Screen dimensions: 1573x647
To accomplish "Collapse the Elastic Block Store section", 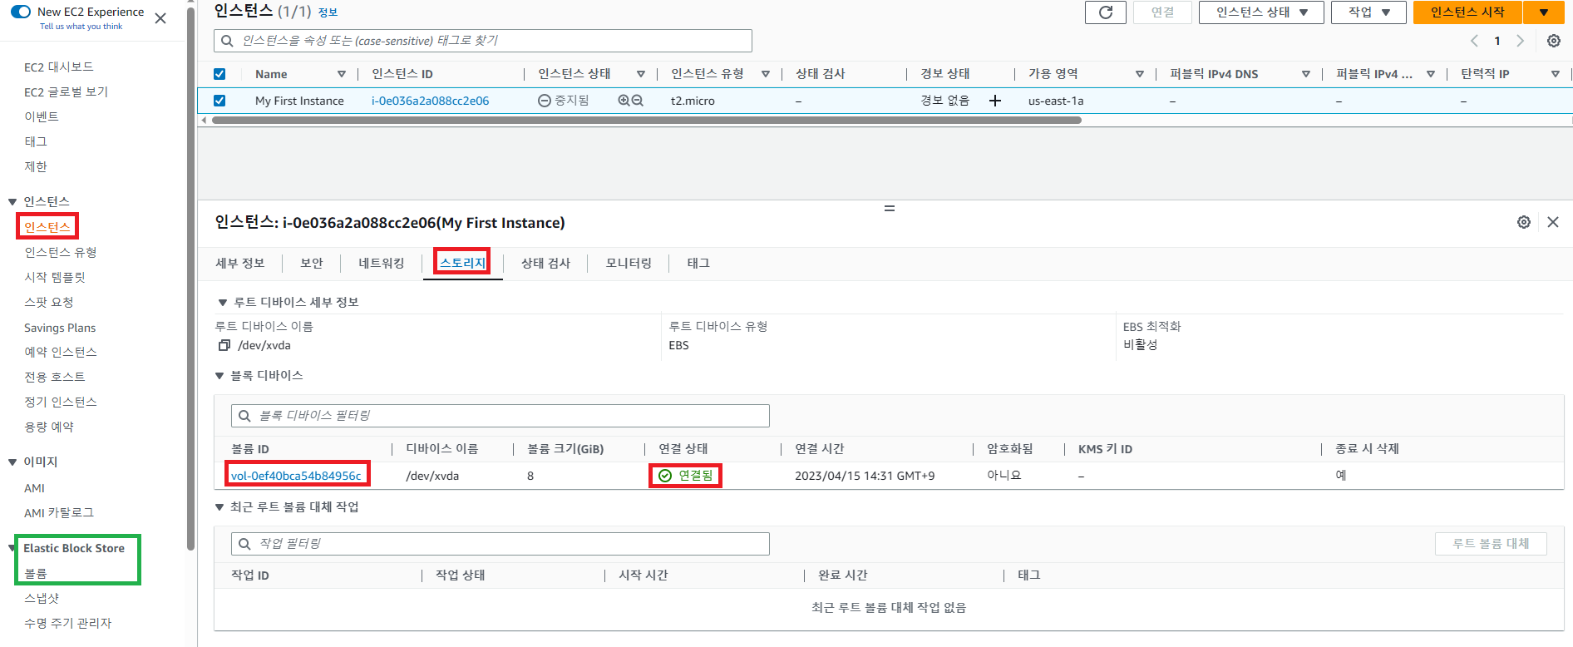I will click(12, 548).
